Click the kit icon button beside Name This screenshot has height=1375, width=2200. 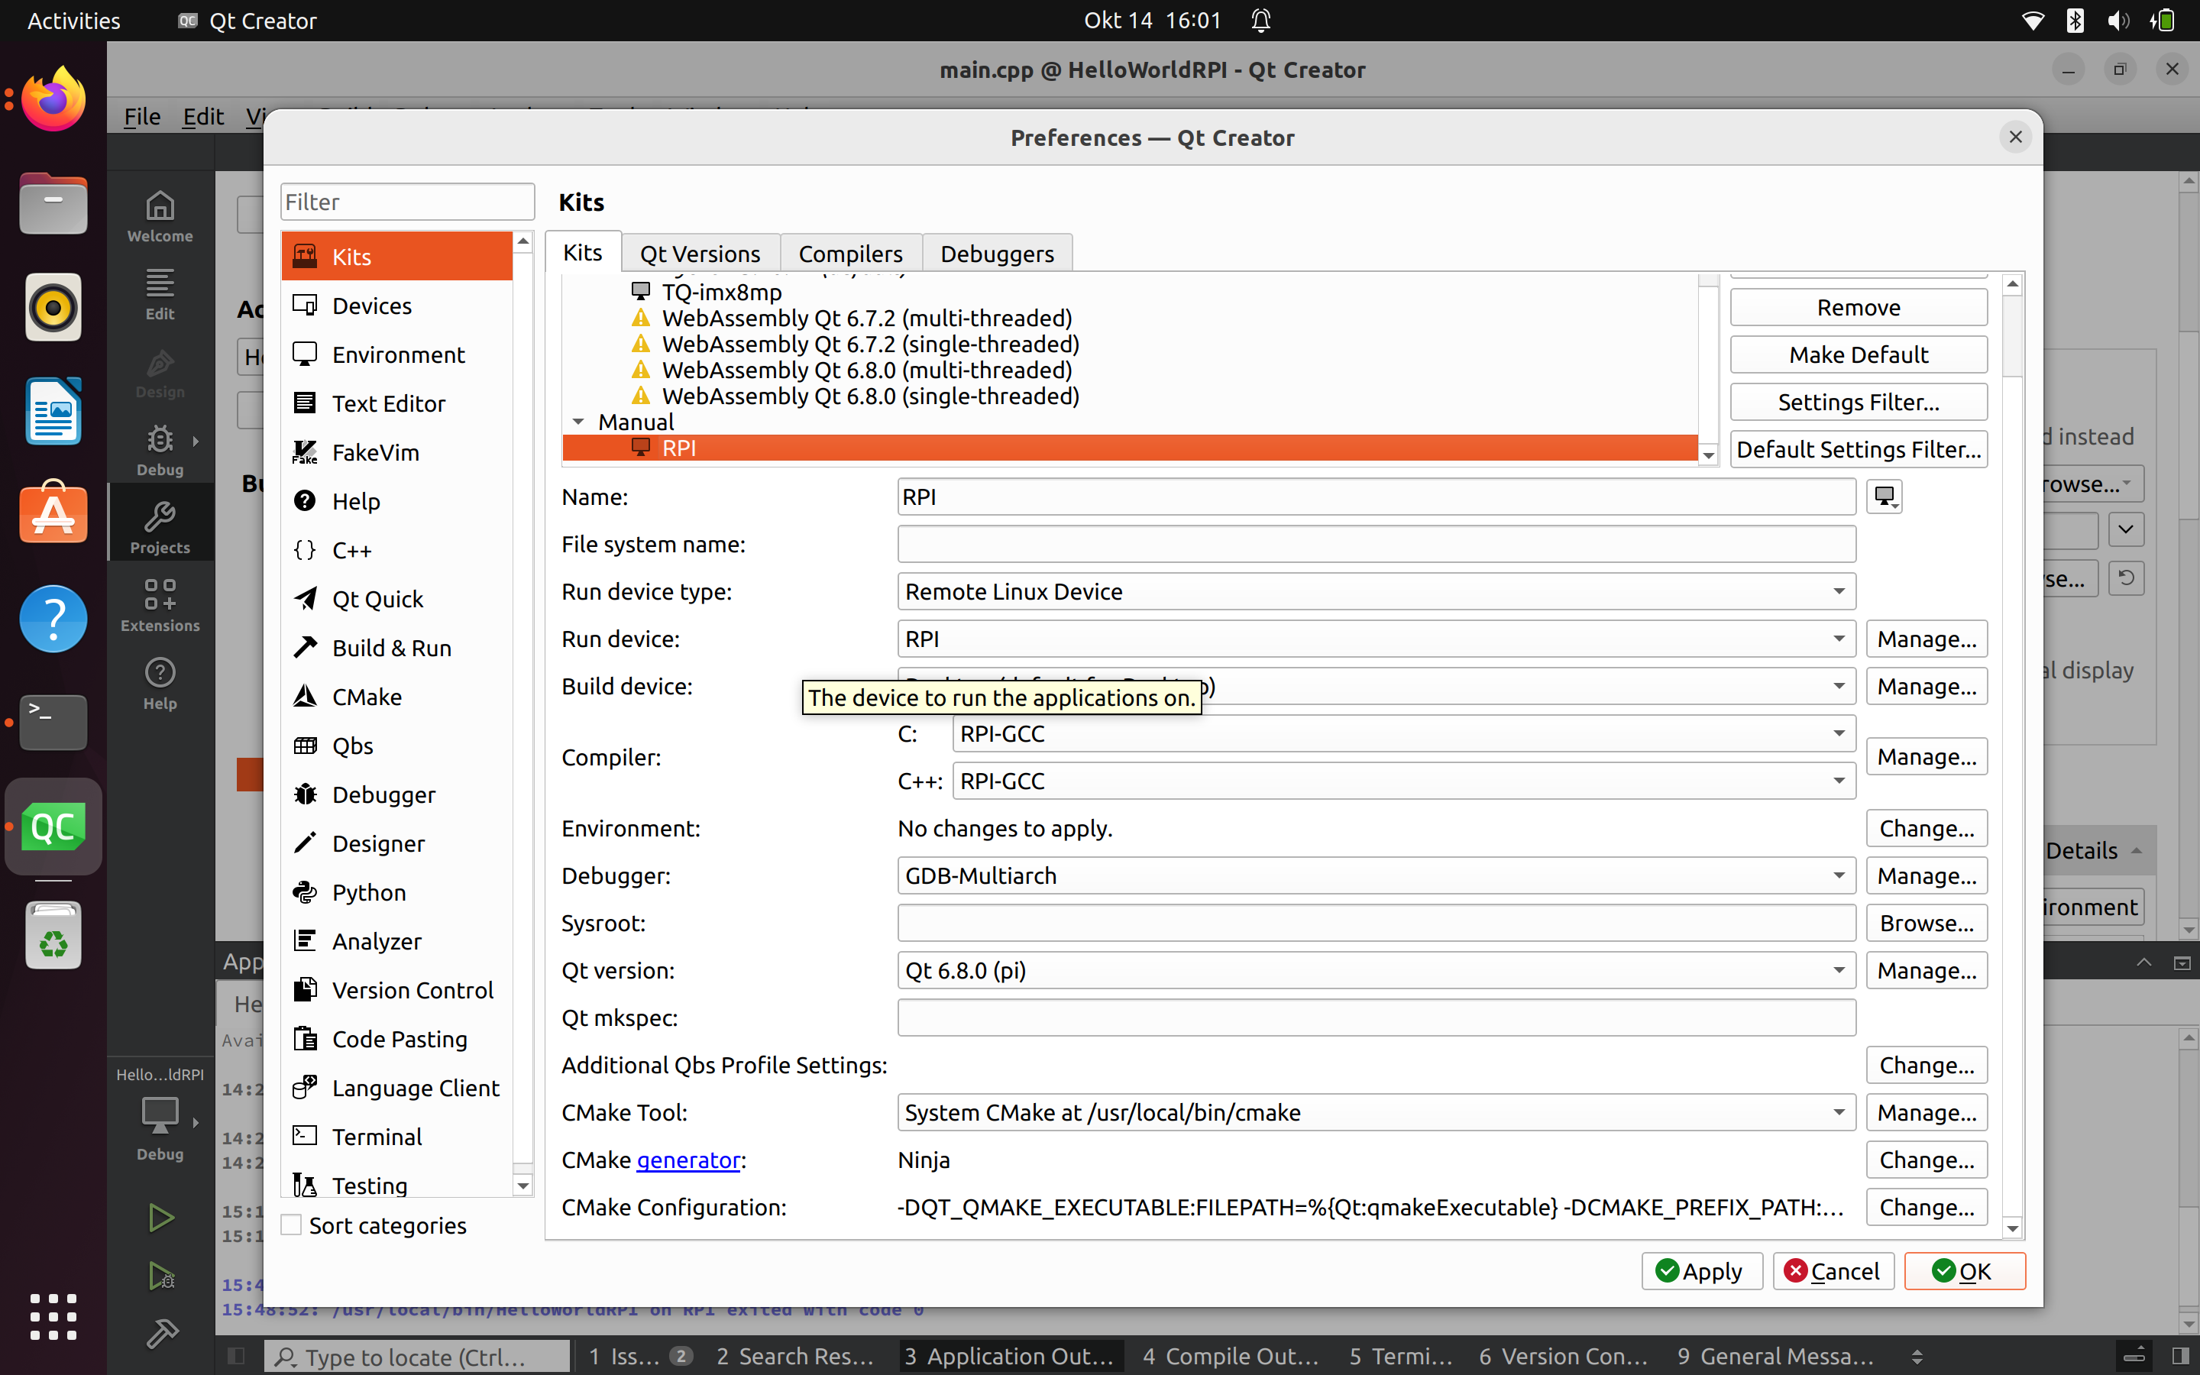click(1884, 497)
